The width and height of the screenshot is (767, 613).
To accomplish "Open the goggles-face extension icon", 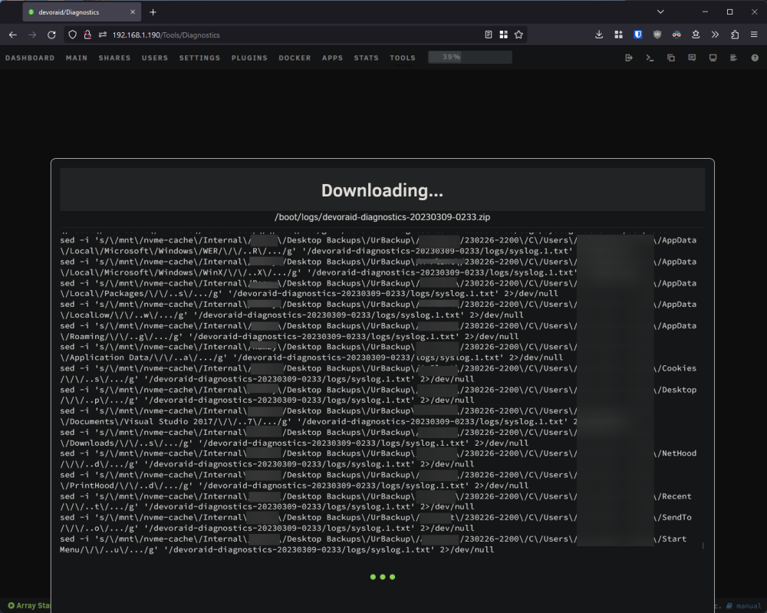I will pyautogui.click(x=676, y=35).
